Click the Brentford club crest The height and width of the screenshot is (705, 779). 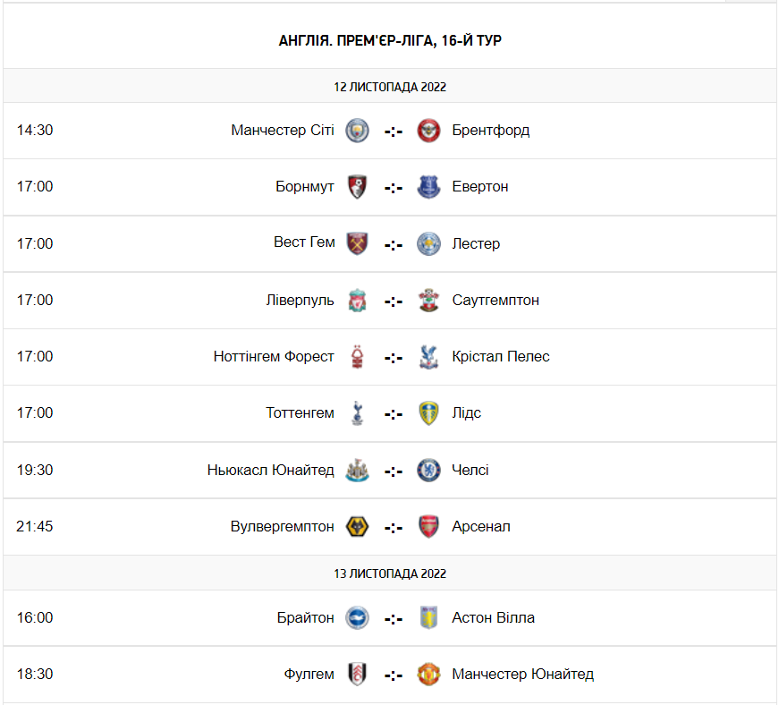coord(429,131)
